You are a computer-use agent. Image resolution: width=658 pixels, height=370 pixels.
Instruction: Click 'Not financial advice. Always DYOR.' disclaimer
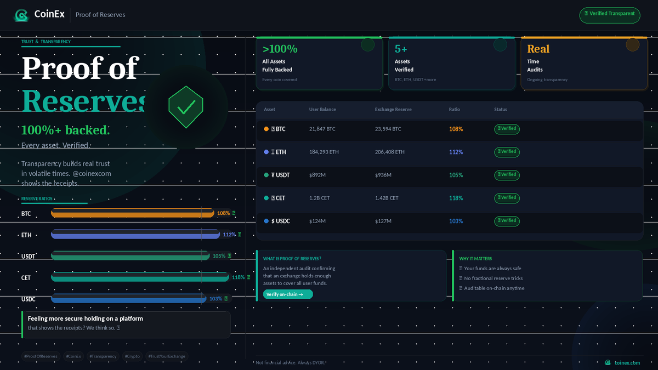290,363
